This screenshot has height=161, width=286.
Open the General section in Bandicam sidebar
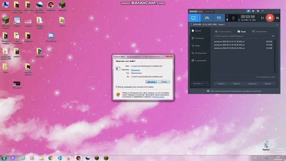[198, 38]
